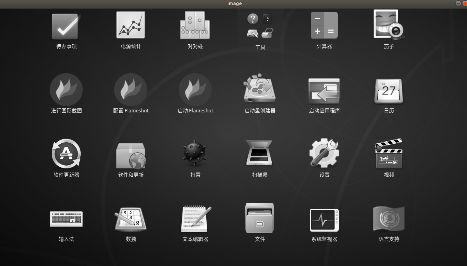Click the 软件更新器 label text
The width and height of the screenshot is (467, 266).
coord(67,175)
